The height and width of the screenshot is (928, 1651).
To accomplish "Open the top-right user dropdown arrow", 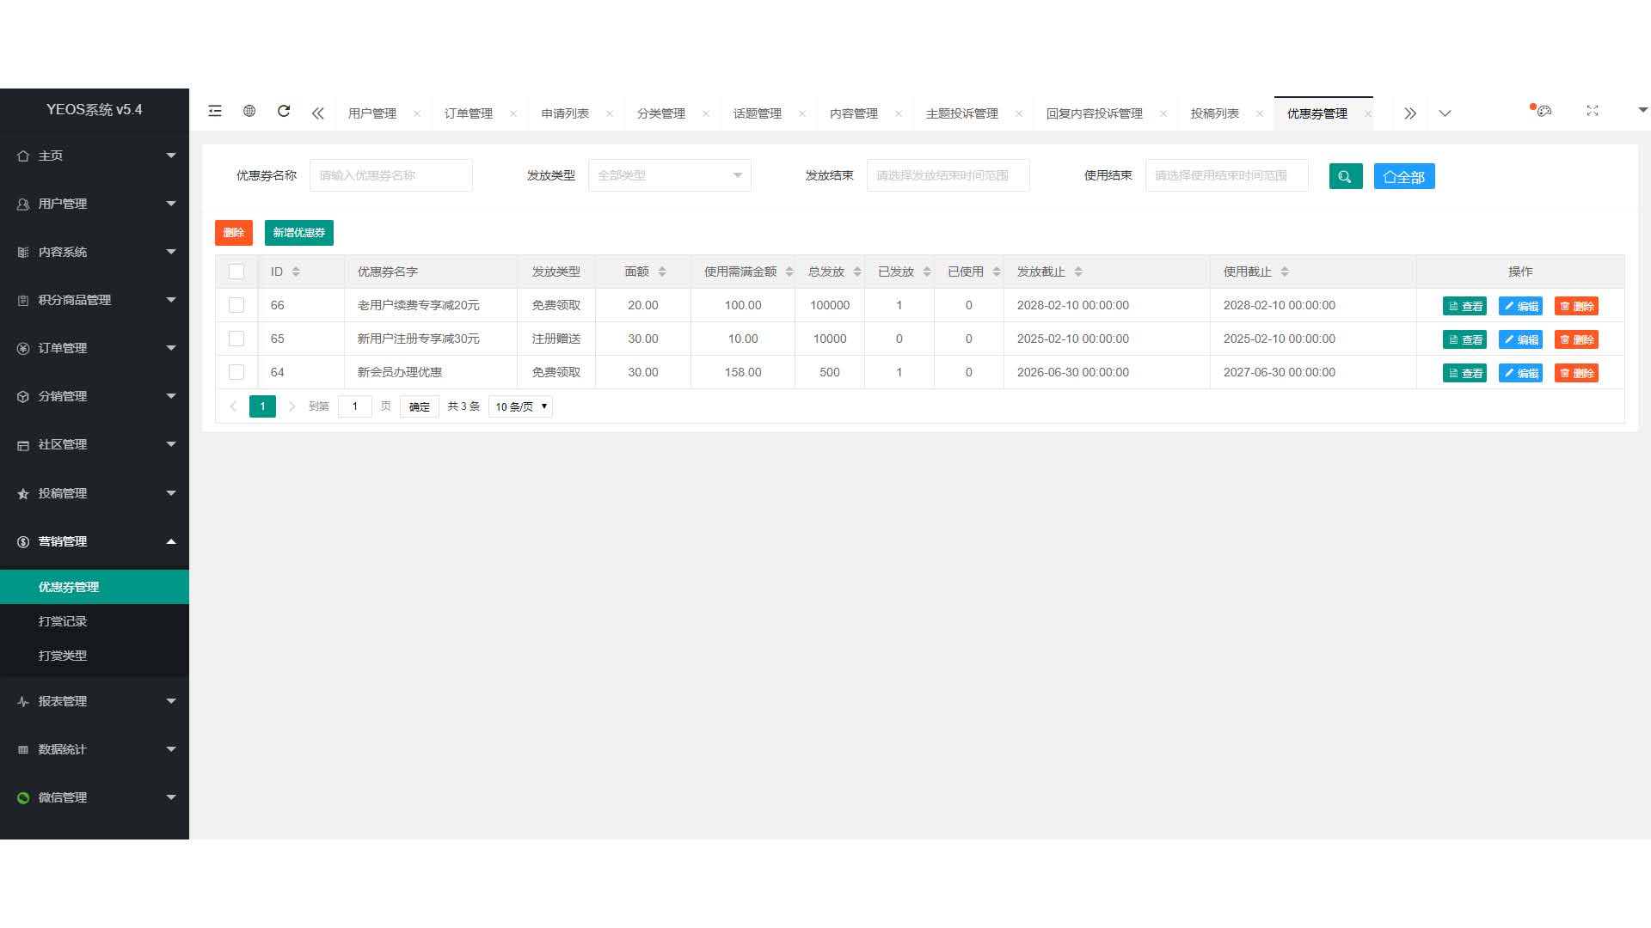I will tap(1642, 110).
